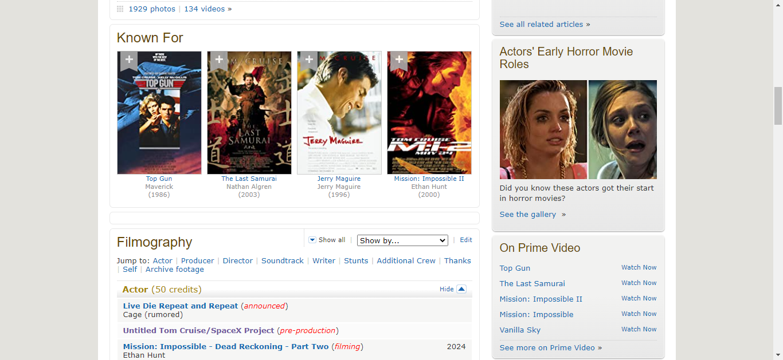This screenshot has height=360, width=783.
Task: Click The Last Samurai title under poster
Action: [x=249, y=179]
